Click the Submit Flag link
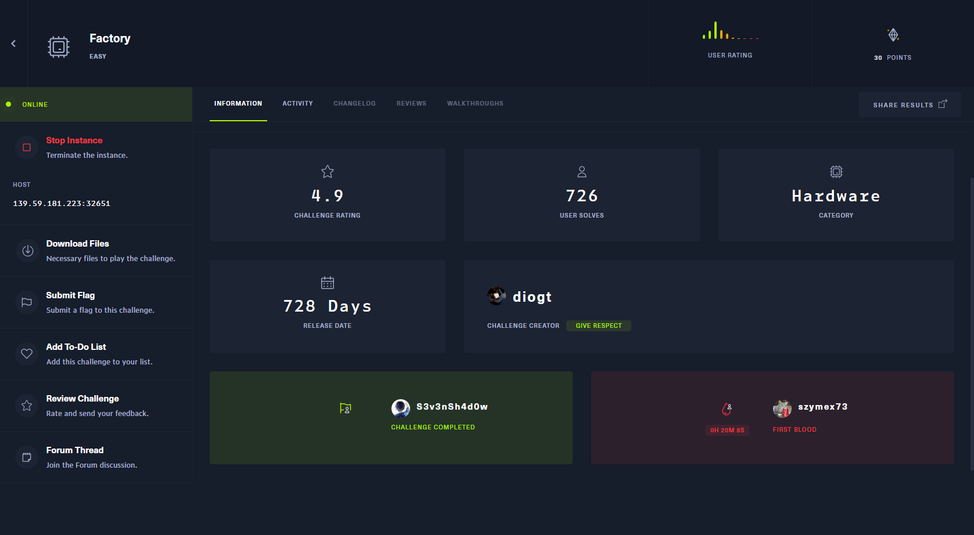The height and width of the screenshot is (535, 974). click(x=70, y=295)
